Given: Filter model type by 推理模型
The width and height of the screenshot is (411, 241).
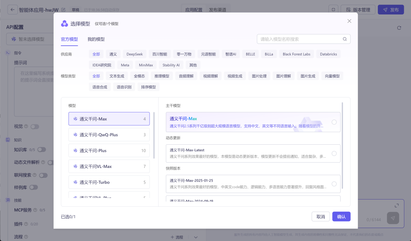Looking at the screenshot, I should click(x=162, y=76).
